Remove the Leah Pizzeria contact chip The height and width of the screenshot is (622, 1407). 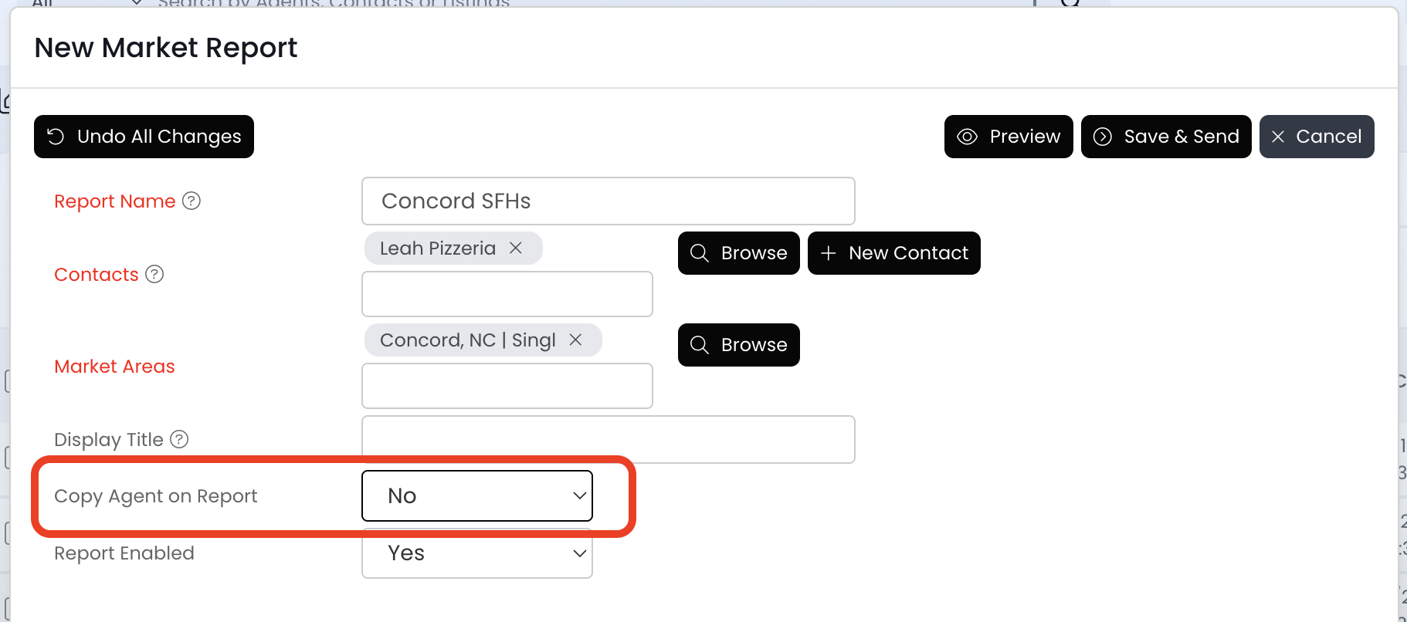[516, 248]
